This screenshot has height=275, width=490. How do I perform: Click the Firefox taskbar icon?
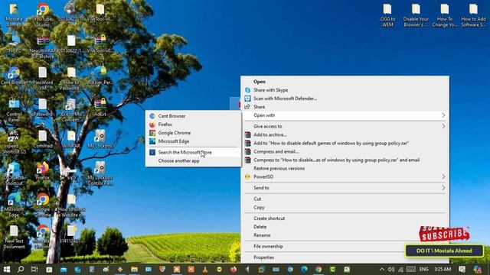click(233, 269)
